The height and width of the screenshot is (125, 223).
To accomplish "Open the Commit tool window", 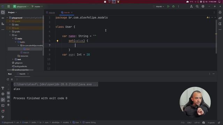I will point(3,18).
